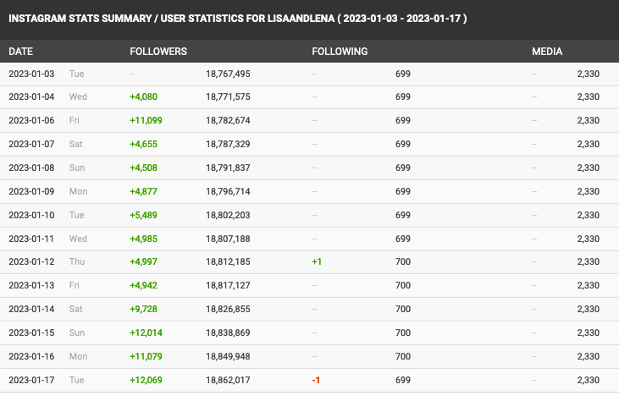Viewport: 619px width, 401px height.
Task: Click follower total 18,767,495
Action: [228, 74]
